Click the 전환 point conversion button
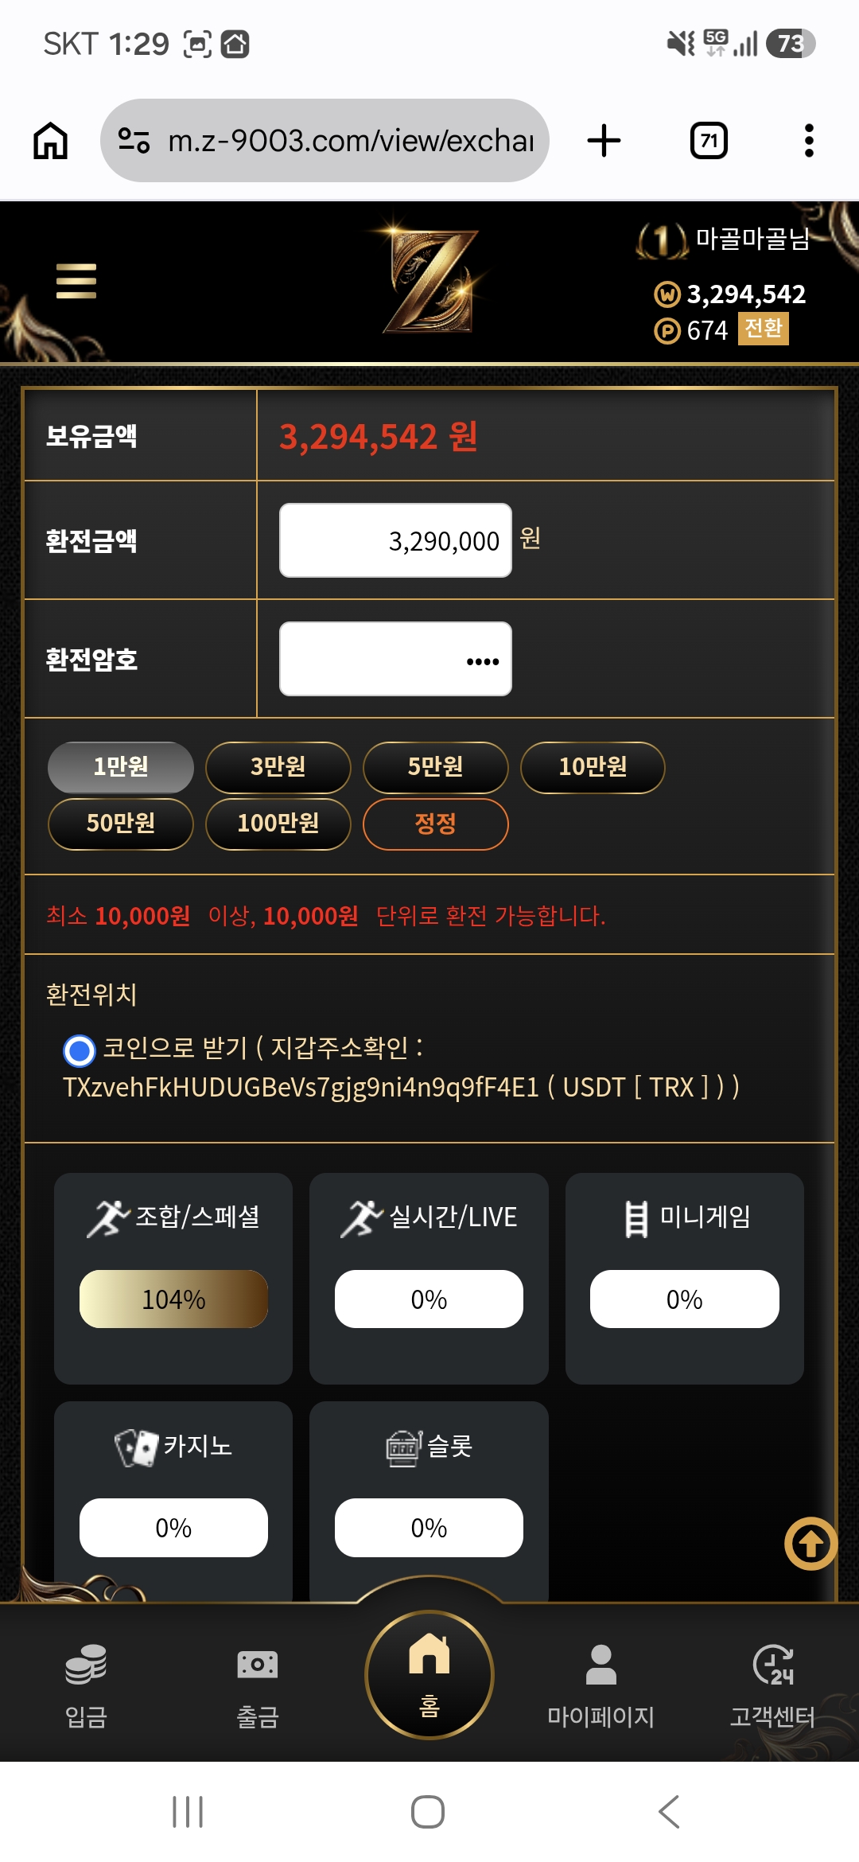Screen dimensions: 859x1862 (x=764, y=328)
